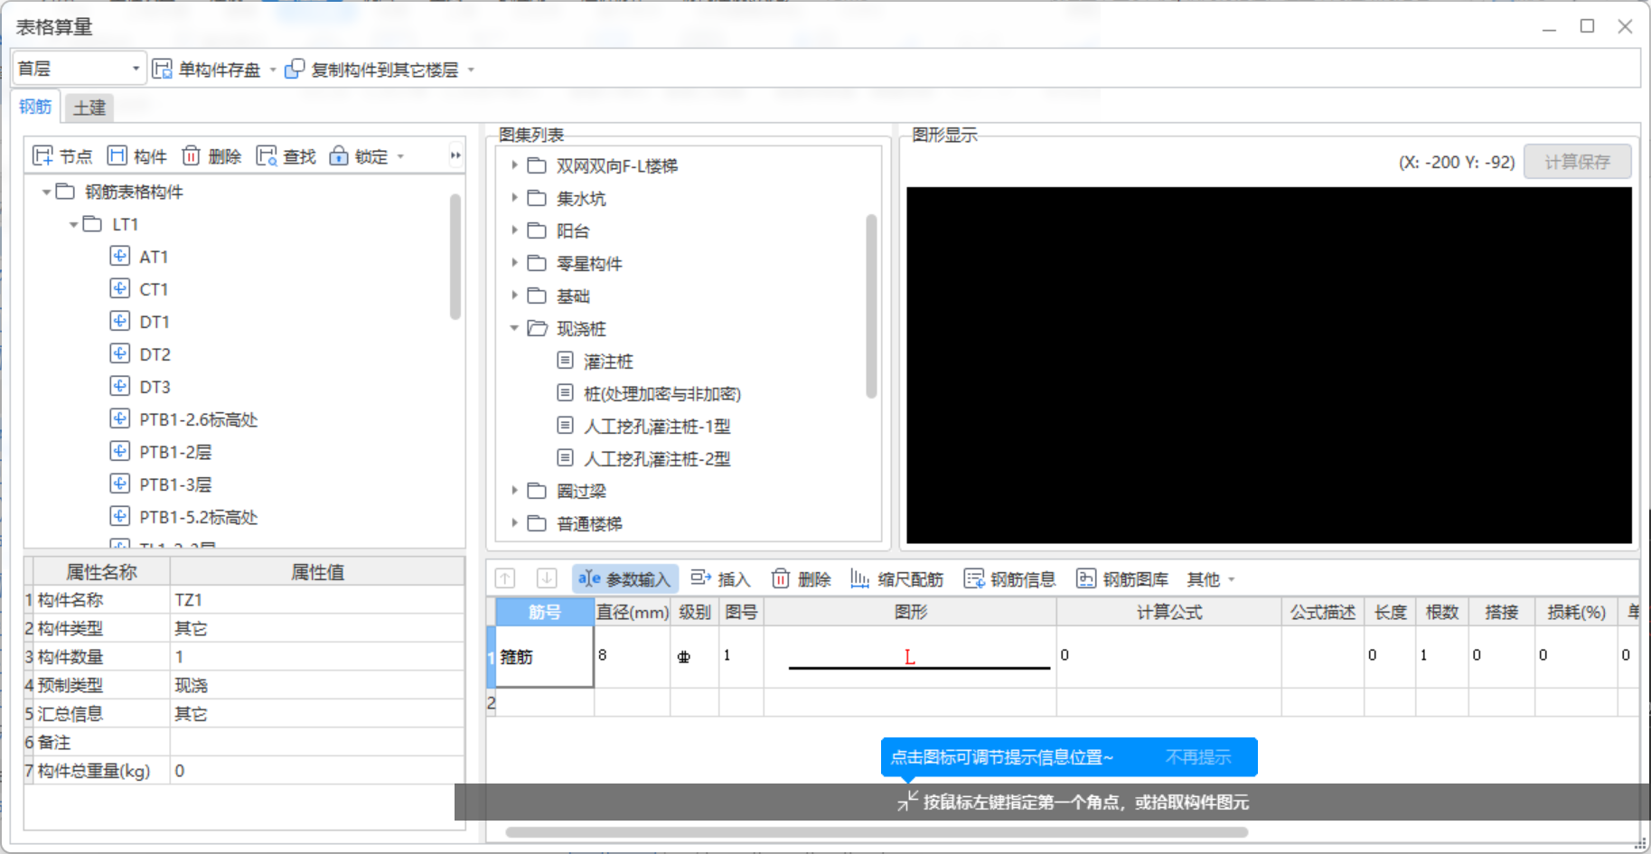Image resolution: width=1651 pixels, height=854 pixels.
Task: Collapse the 现浇桩 folder
Action: pos(514,328)
